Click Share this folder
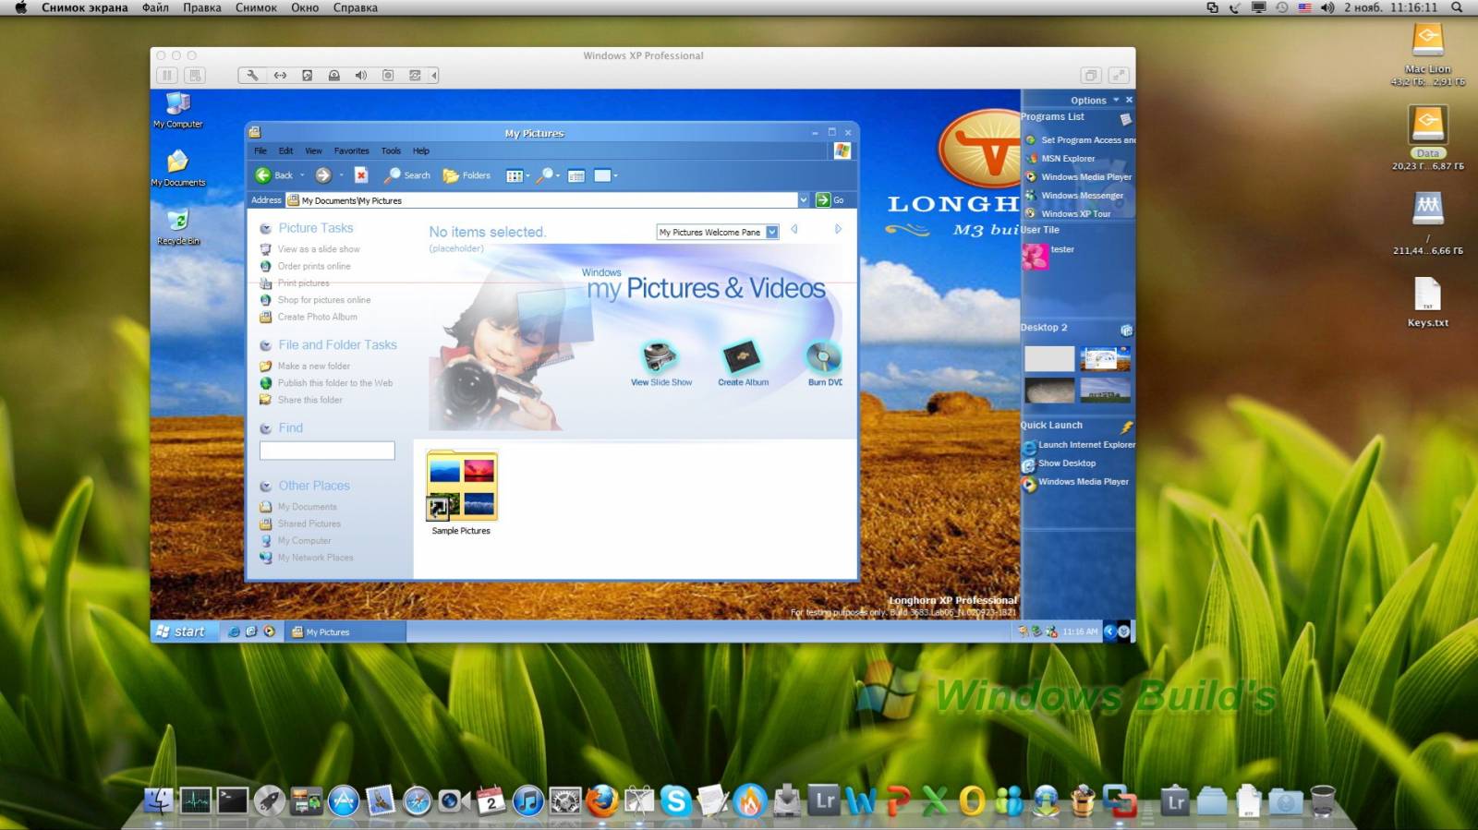This screenshot has width=1478, height=830. [x=309, y=400]
